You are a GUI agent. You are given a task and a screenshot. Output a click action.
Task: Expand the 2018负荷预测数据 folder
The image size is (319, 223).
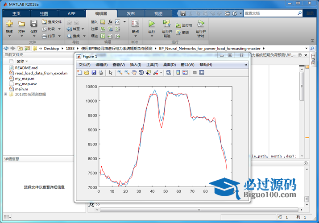pyautogui.click(x=5, y=94)
